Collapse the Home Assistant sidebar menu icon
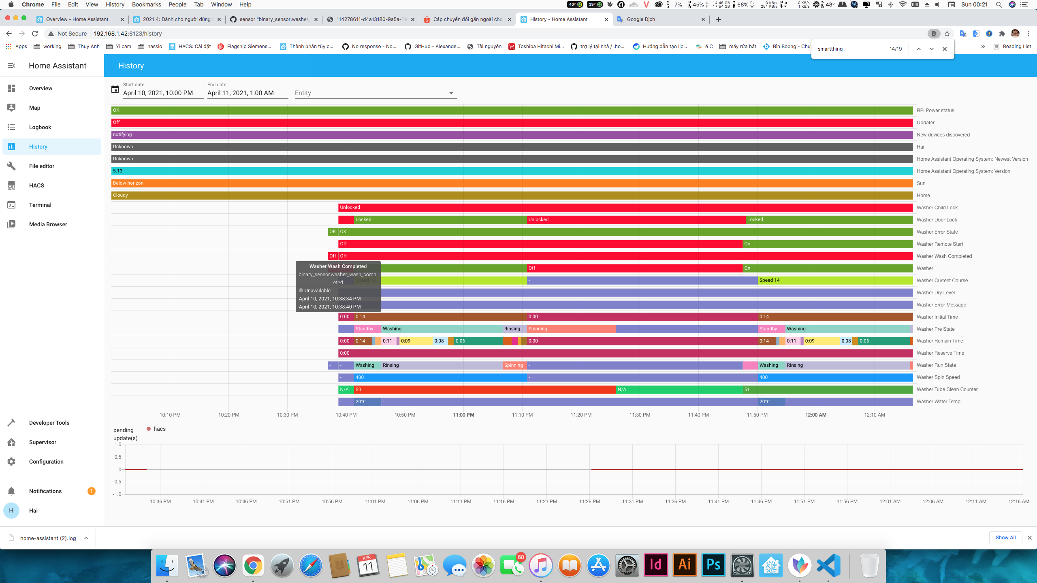Image resolution: width=1037 pixels, height=583 pixels. coord(11,66)
